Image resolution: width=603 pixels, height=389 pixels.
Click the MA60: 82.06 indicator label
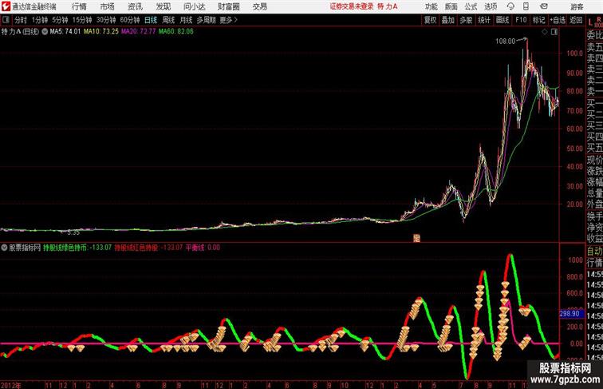176,32
